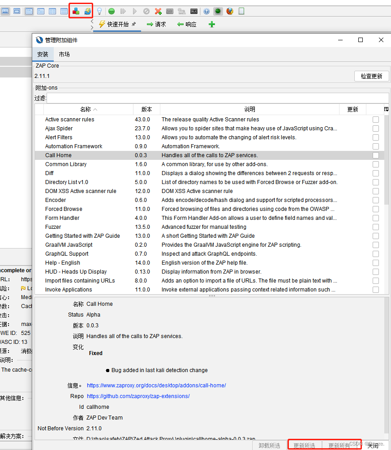Image resolution: width=391 pixels, height=450 pixels.
Task: Select the Forced Browse row
Action: coord(210,209)
